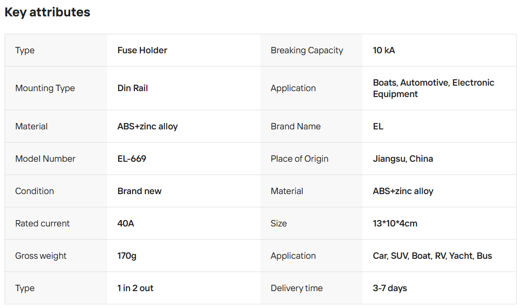Click the Place of Origin label
Viewport: 522px width, 308px height.
point(300,159)
